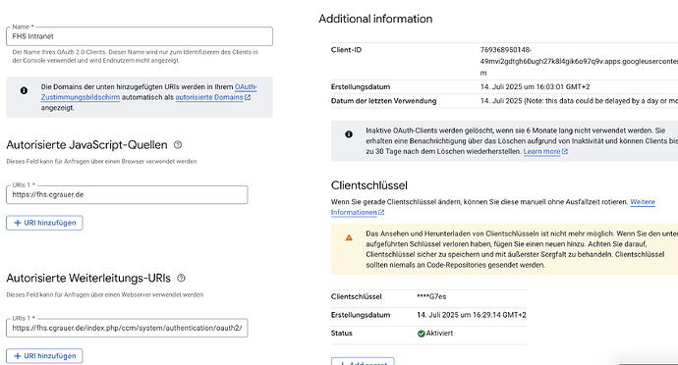The height and width of the screenshot is (365, 678).
Task: Click the external link icon after Informationen
Action: coord(381,212)
